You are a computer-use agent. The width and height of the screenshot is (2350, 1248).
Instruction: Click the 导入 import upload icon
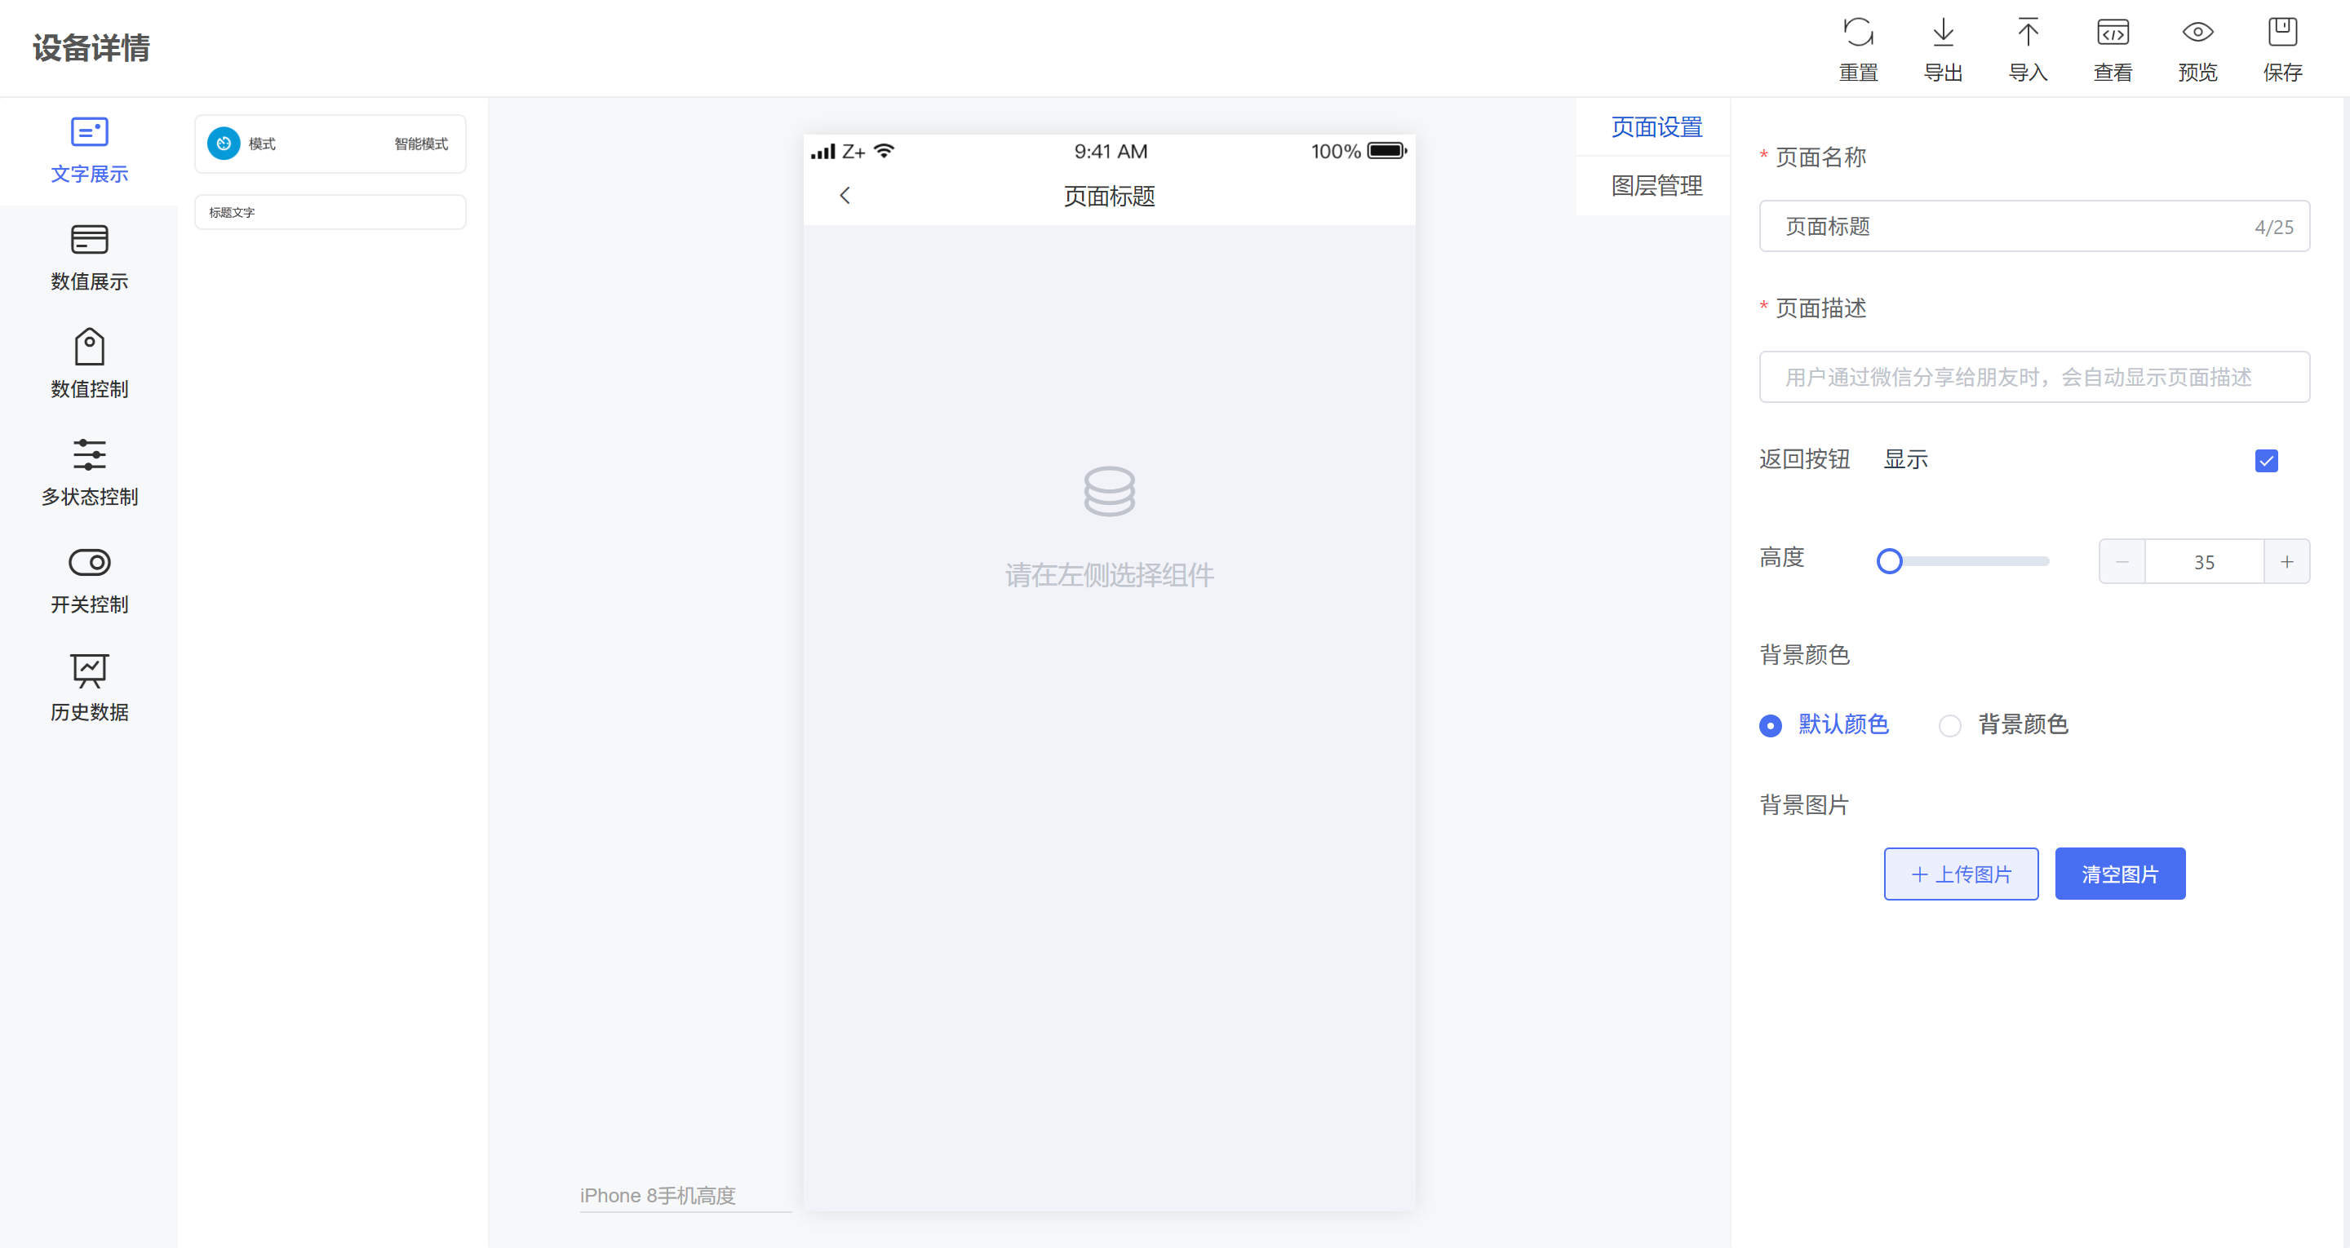(2027, 32)
